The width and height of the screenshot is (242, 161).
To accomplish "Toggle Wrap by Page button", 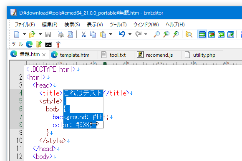I will [231, 34].
